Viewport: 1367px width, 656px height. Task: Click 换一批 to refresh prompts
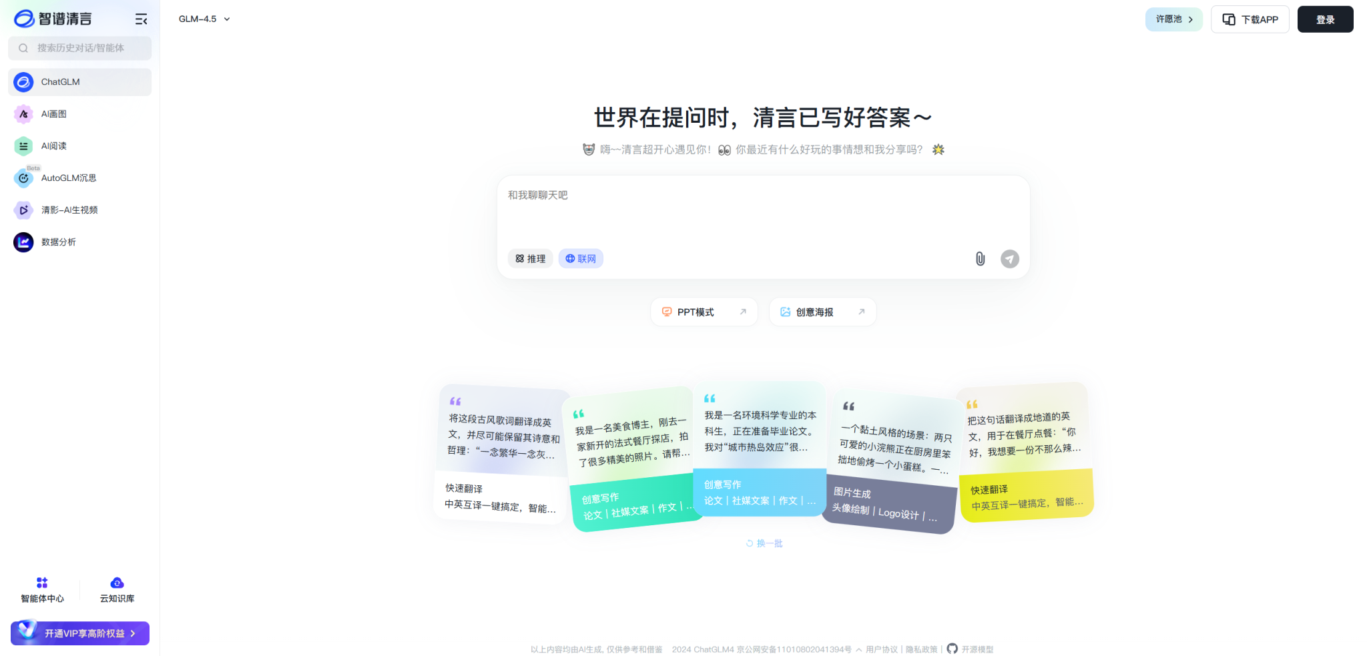764,543
